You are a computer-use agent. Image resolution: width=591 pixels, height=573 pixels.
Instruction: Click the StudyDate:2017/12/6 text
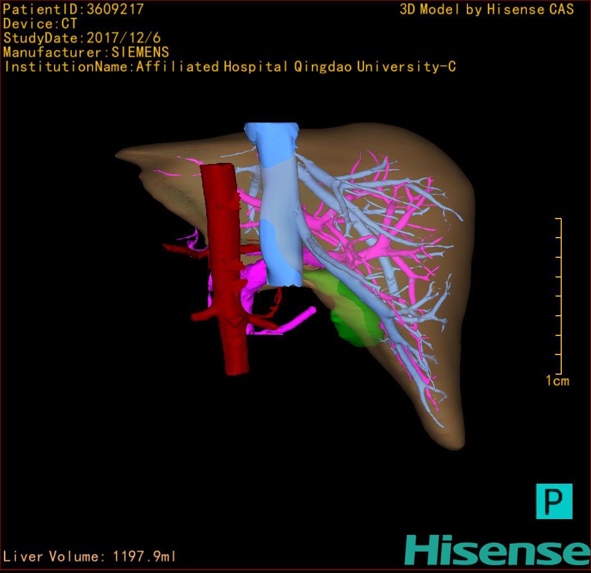pyautogui.click(x=82, y=38)
